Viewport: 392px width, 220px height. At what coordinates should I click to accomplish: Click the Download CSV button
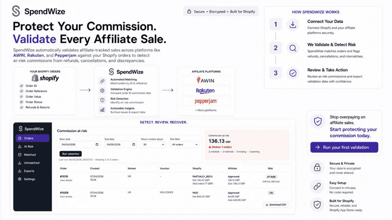(276, 205)
